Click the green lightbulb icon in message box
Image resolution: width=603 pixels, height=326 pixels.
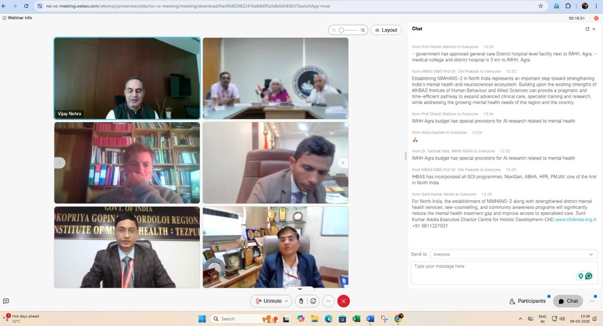point(581,276)
